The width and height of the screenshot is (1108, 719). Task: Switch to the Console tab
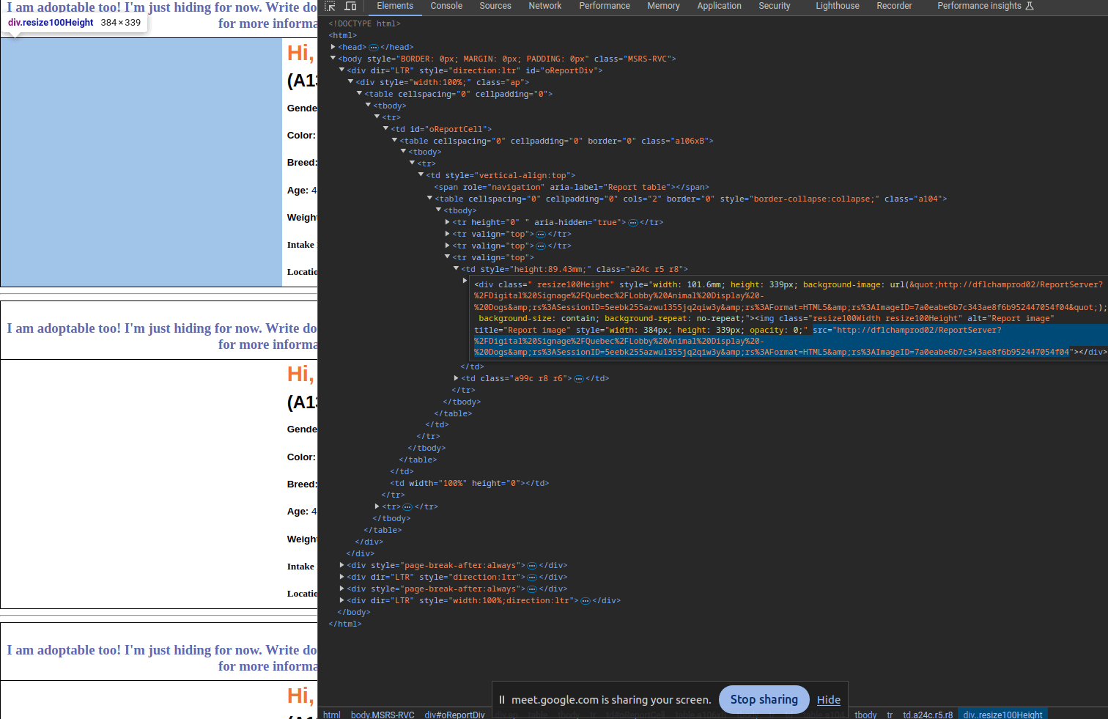(x=446, y=6)
